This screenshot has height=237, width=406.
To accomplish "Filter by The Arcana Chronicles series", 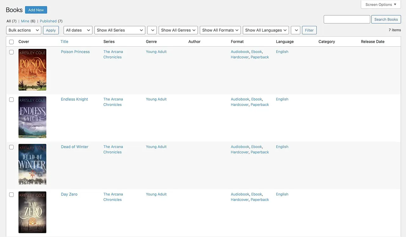I will click(x=113, y=54).
